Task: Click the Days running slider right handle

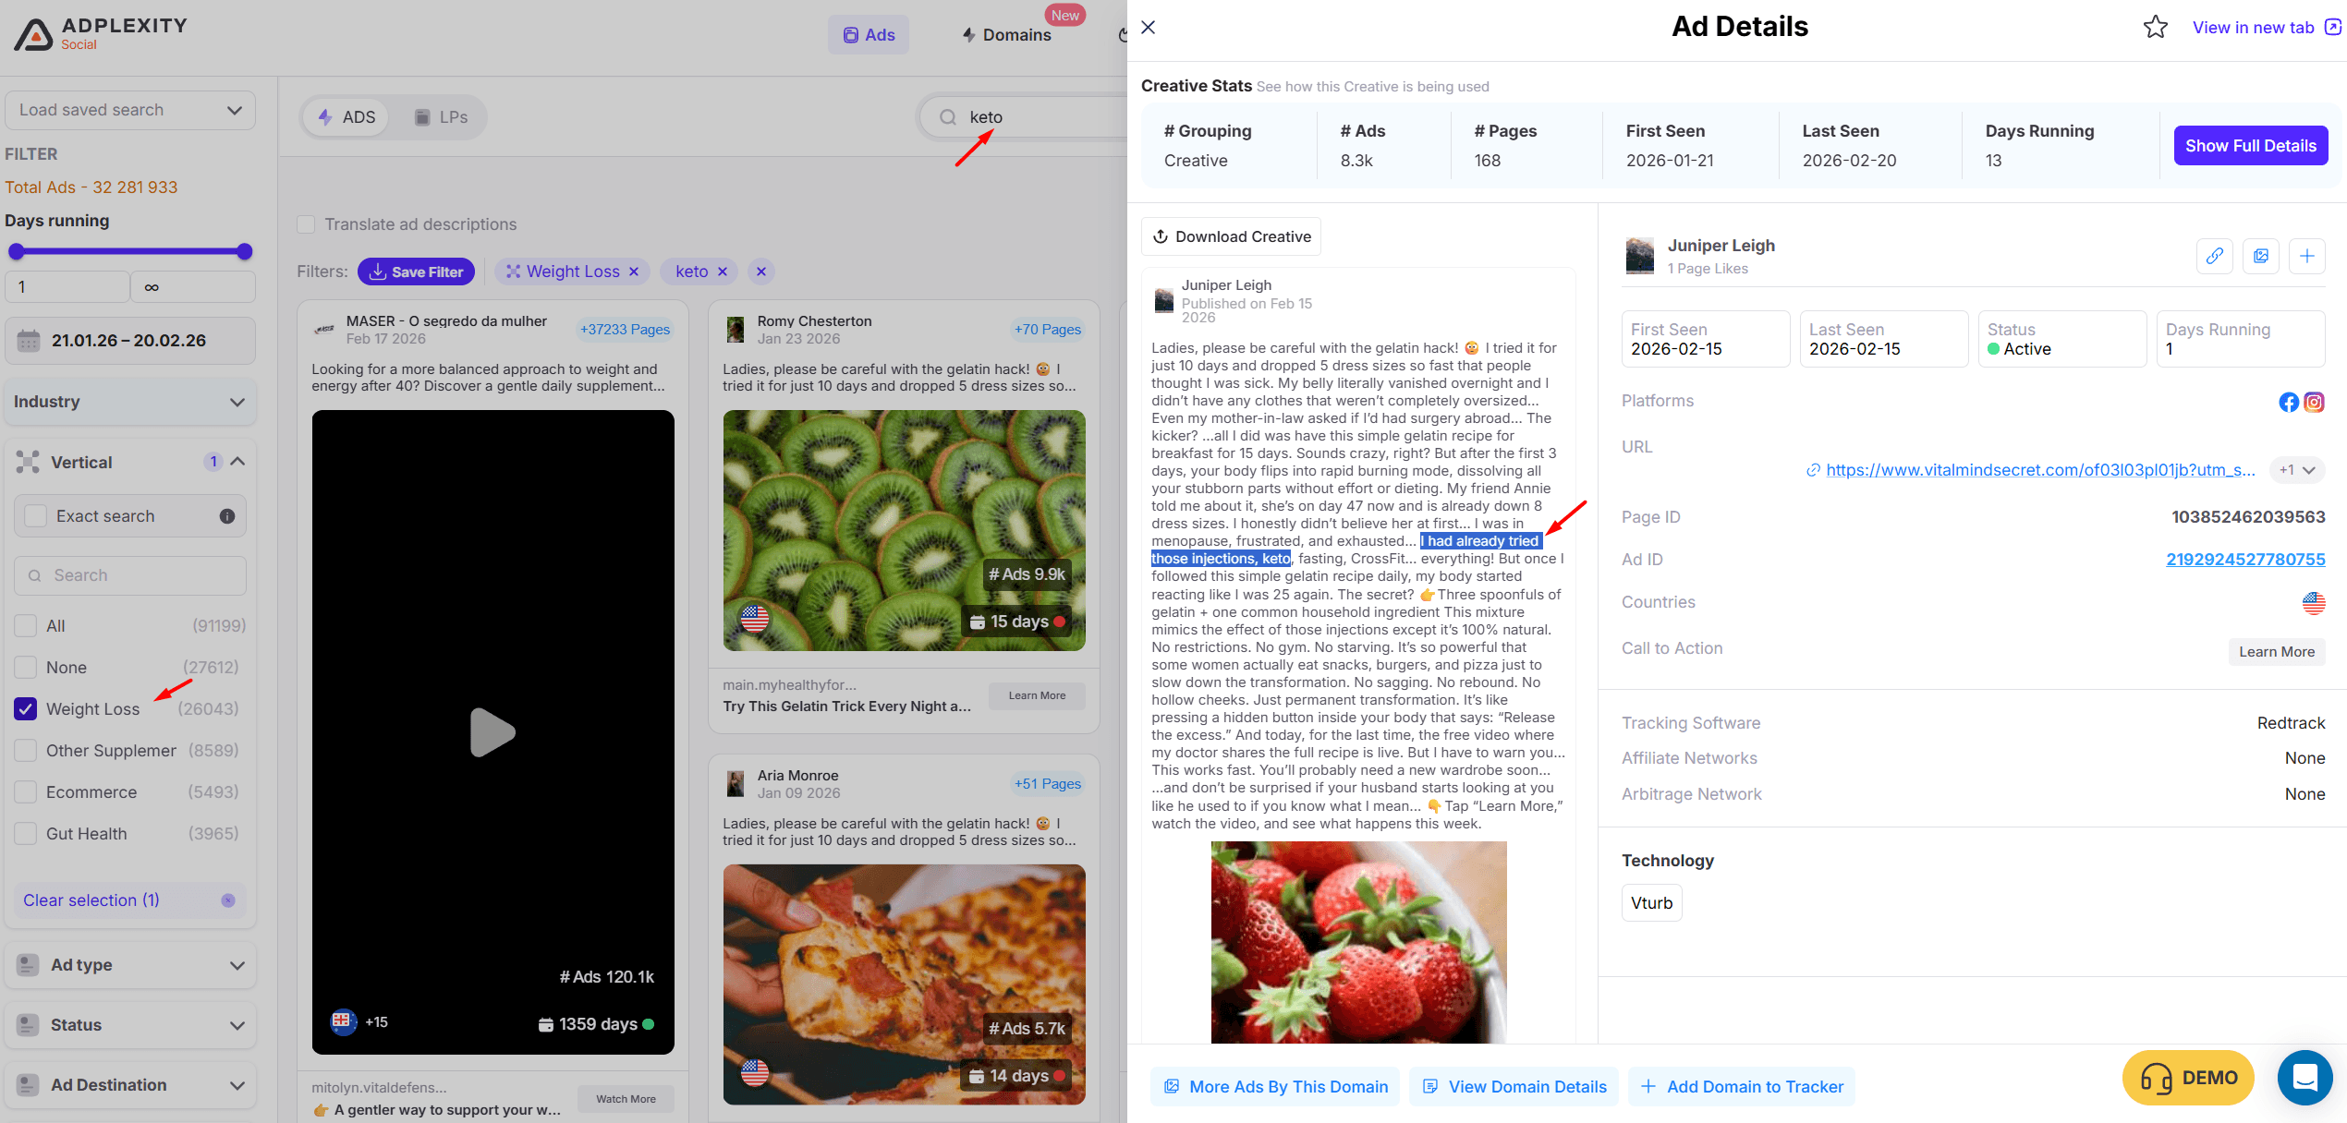Action: pos(245,252)
